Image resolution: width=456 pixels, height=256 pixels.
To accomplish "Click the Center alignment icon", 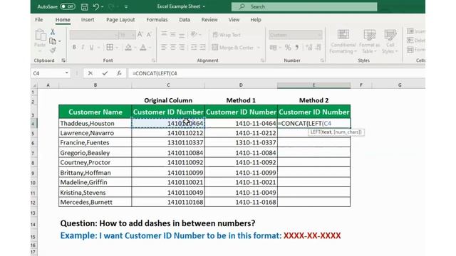I will (x=172, y=47).
